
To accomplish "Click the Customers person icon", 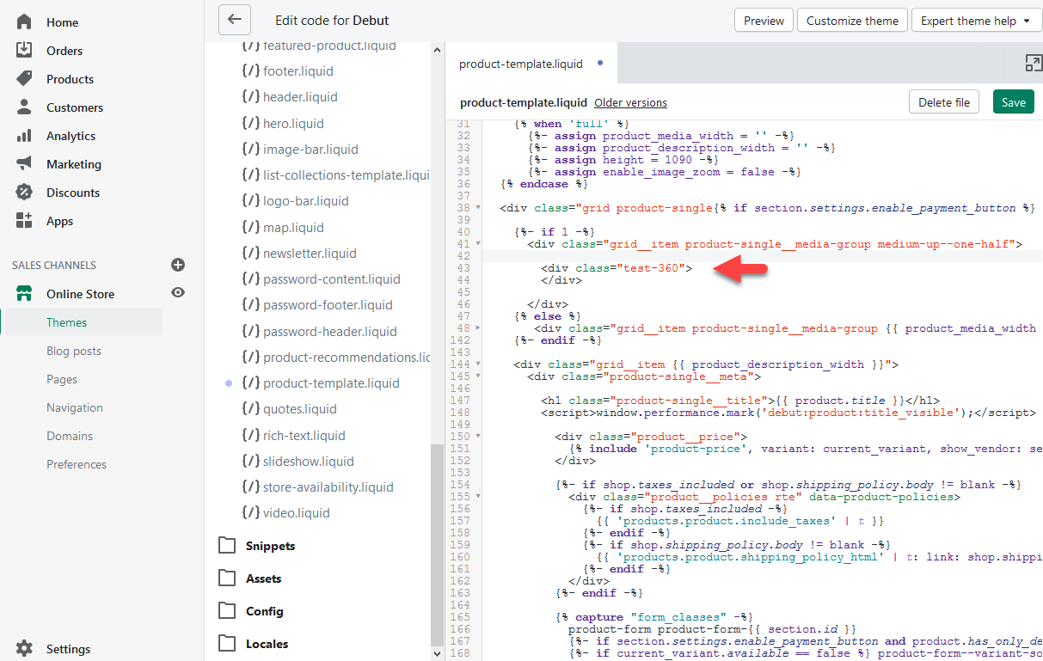I will coord(24,107).
